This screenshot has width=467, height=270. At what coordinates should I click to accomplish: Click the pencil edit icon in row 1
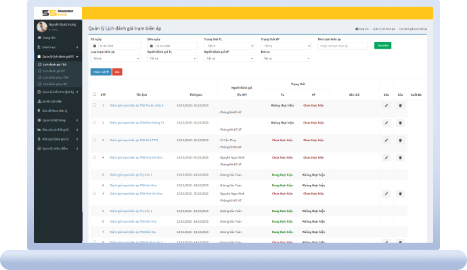click(386, 105)
